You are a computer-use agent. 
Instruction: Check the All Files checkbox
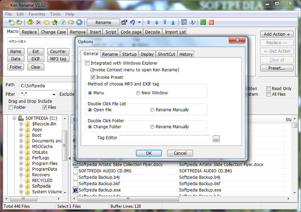point(268,94)
